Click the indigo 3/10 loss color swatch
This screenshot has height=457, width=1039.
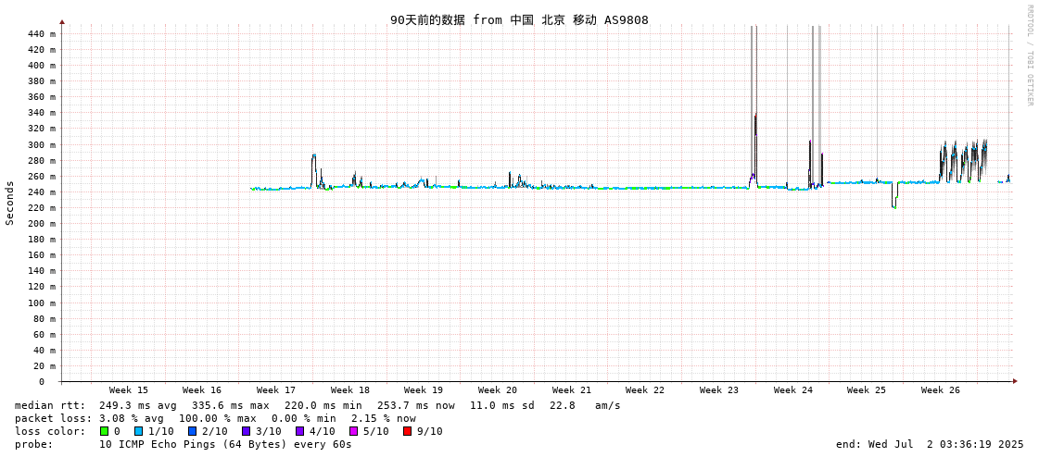click(246, 431)
